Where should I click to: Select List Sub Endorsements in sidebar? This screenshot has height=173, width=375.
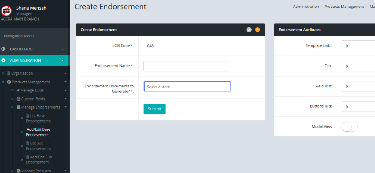(38, 146)
